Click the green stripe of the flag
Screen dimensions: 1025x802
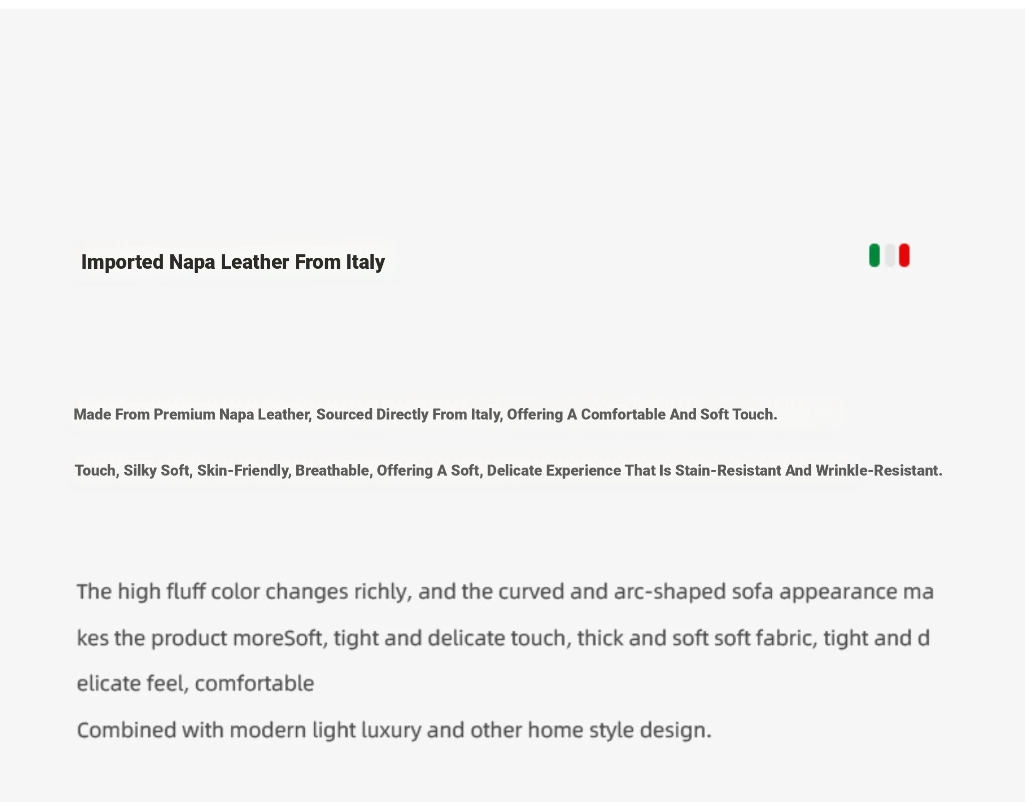[x=874, y=255]
